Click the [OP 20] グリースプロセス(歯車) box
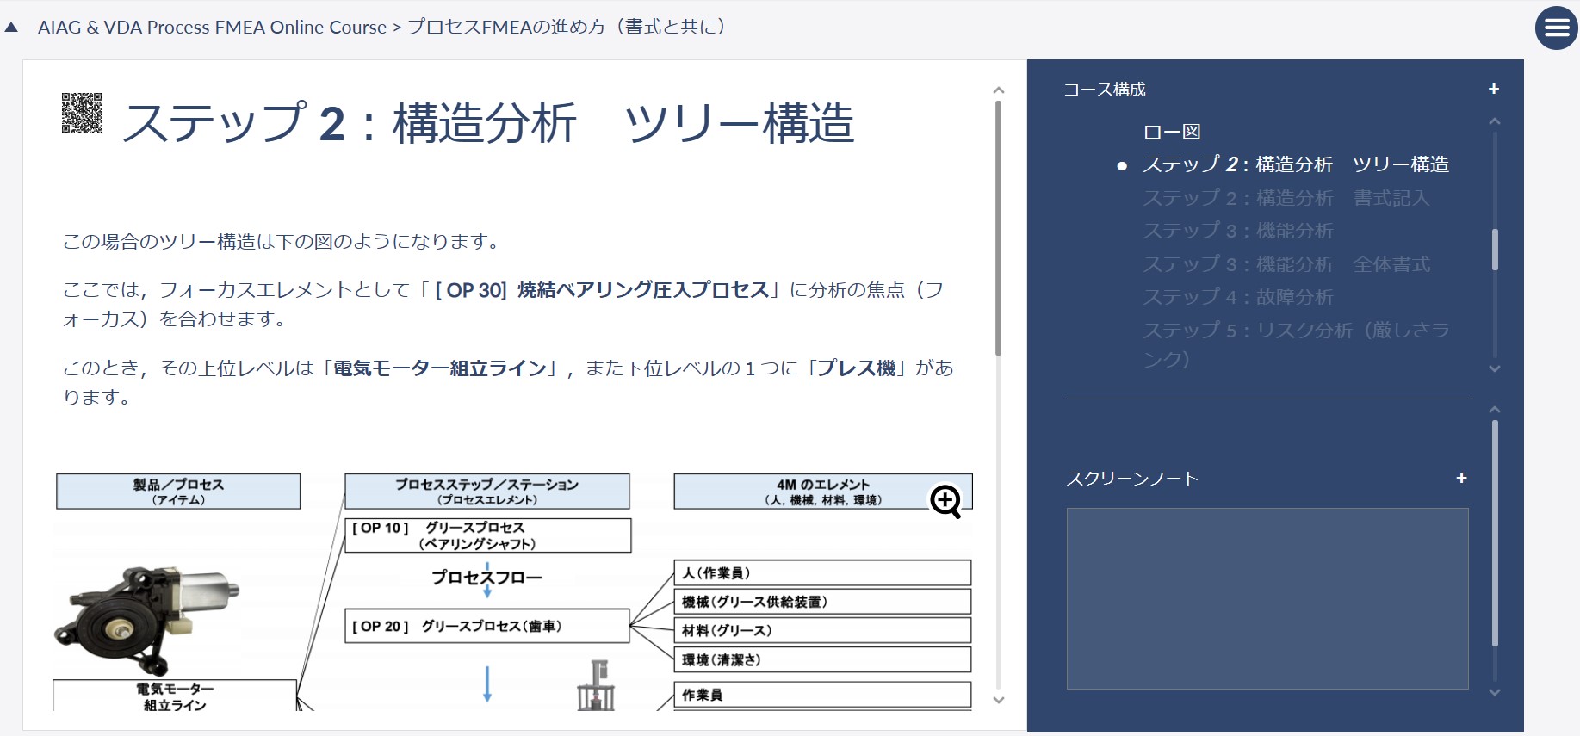 point(487,626)
